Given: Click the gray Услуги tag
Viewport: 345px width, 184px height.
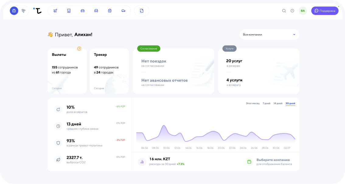Looking at the screenshot, I should click(x=229, y=49).
